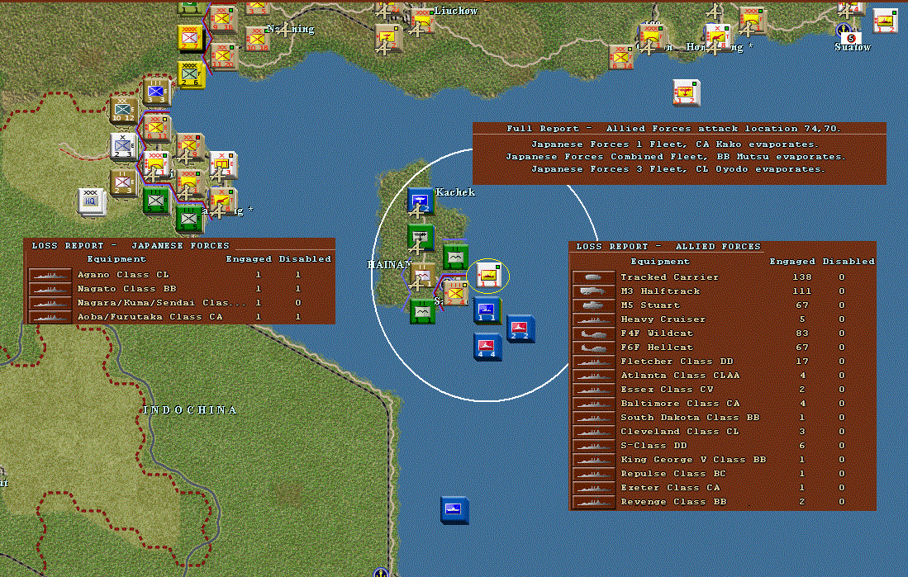Select the blue air unit beside Kachek
Image resolution: width=908 pixels, height=577 pixels.
pyautogui.click(x=421, y=201)
